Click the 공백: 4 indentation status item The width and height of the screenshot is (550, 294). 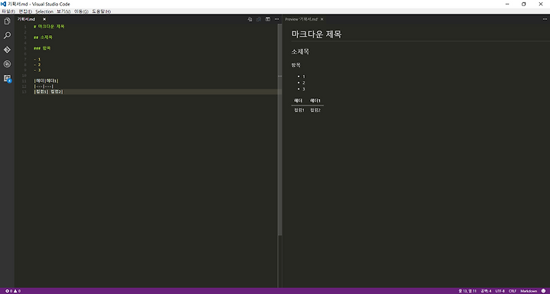click(486, 291)
